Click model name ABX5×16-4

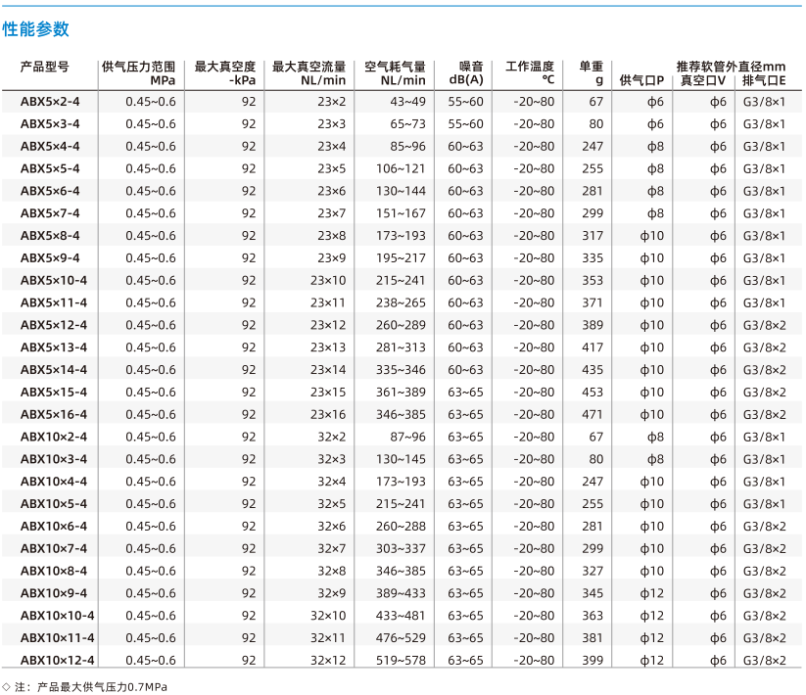pos(54,414)
